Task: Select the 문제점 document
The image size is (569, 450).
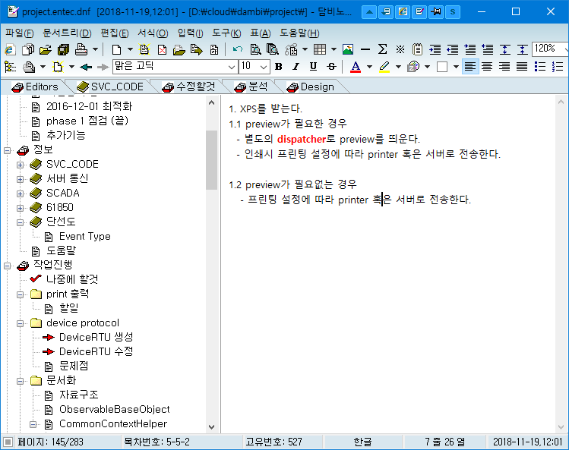Action: pyautogui.click(x=74, y=366)
